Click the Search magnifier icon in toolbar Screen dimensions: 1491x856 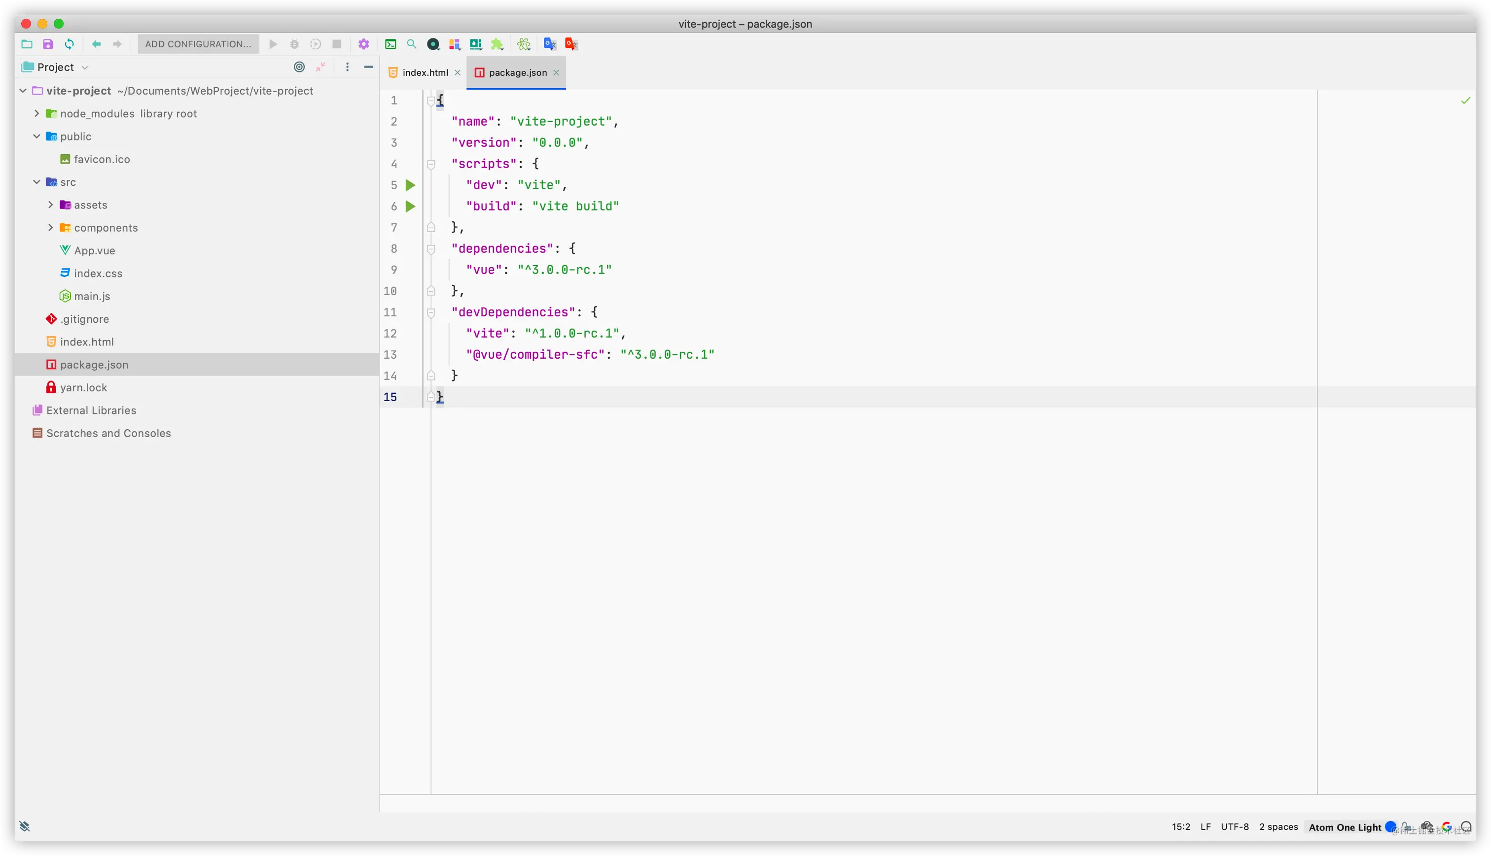412,44
